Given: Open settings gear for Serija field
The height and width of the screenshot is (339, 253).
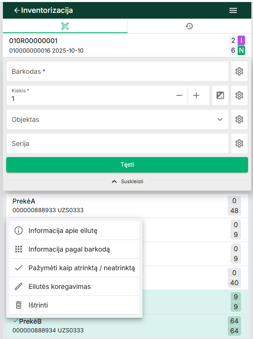Looking at the screenshot, I should coord(239,143).
